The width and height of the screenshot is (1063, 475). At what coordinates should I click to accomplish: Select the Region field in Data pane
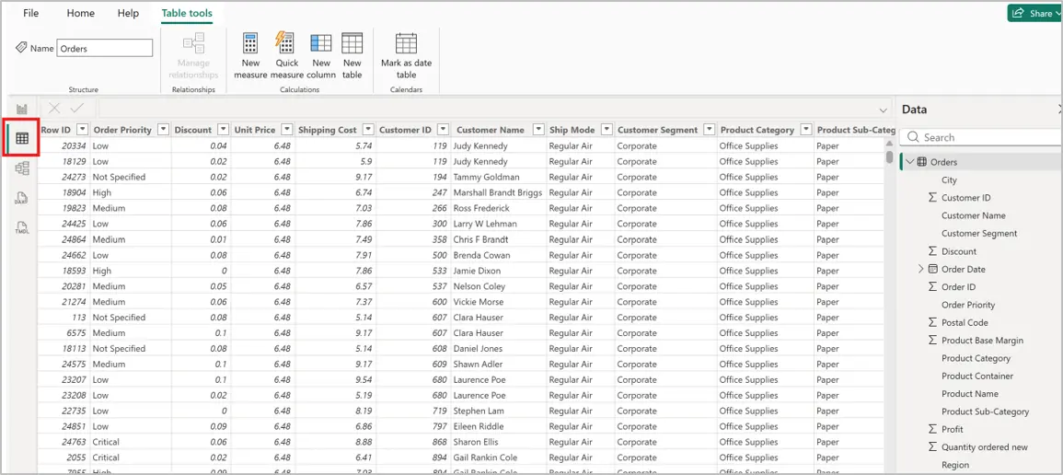tap(955, 465)
